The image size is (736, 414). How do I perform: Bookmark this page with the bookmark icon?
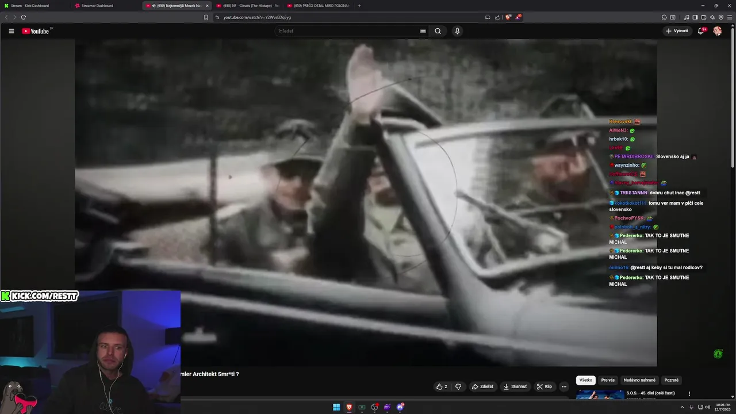(x=206, y=17)
